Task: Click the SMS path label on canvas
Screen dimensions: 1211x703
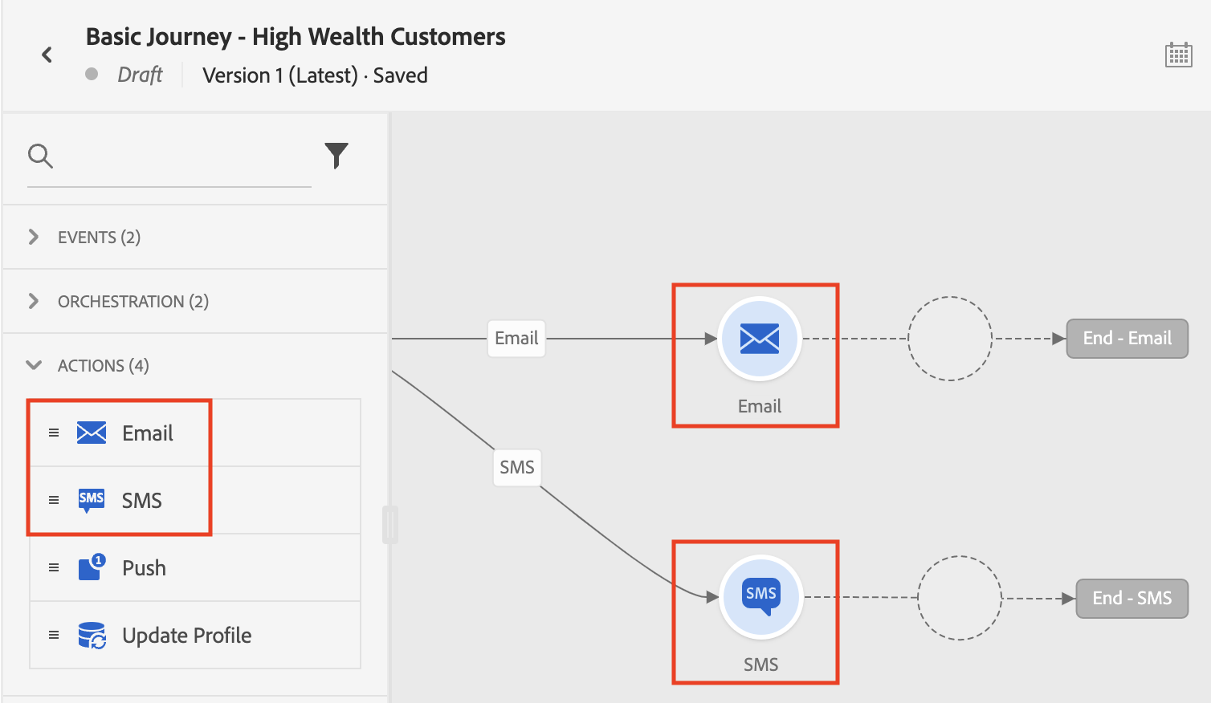Action: tap(516, 468)
